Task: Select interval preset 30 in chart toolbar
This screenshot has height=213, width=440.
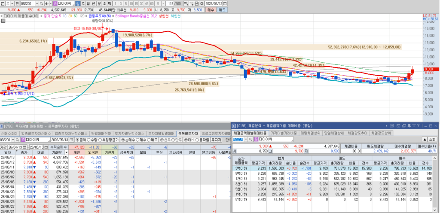Action: tap(141, 3)
